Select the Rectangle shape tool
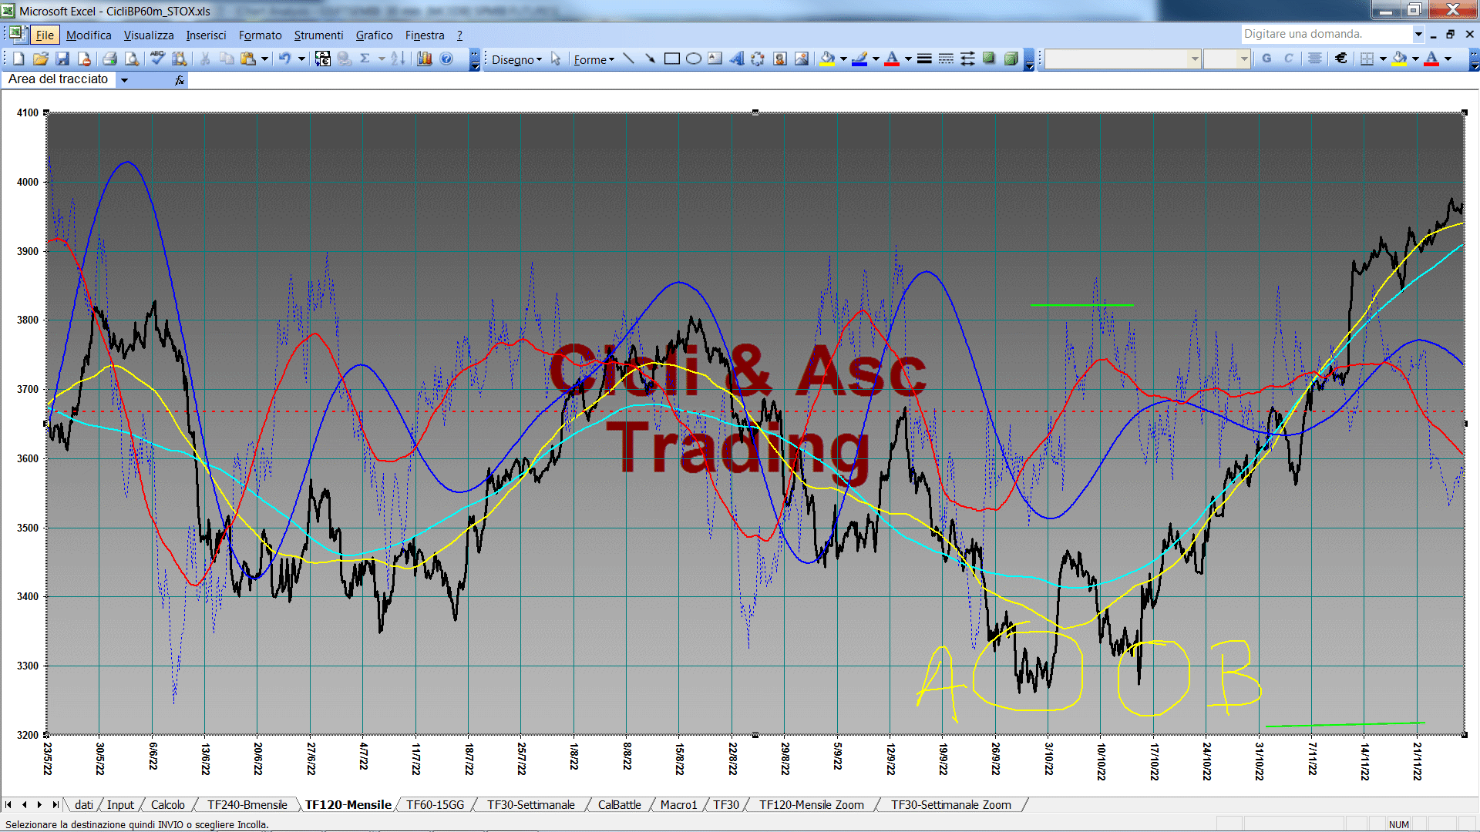The image size is (1480, 832). click(x=672, y=59)
